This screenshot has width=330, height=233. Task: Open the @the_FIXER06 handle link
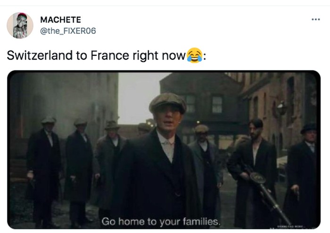68,31
